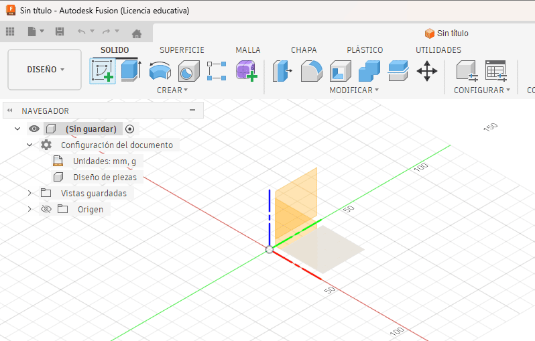Select the Move/Copy arrows tool
This screenshot has width=535, height=341.
pos(427,71)
